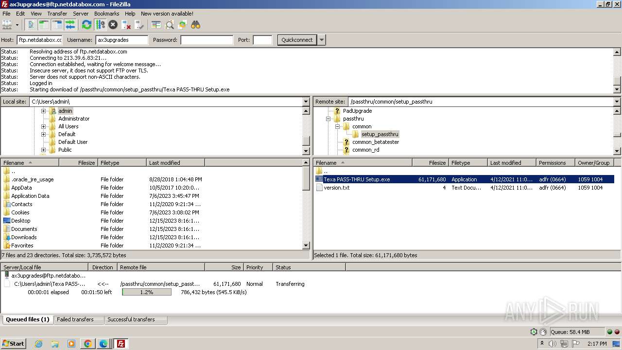Expand the admin folder node
The height and width of the screenshot is (350, 622).
(43, 111)
